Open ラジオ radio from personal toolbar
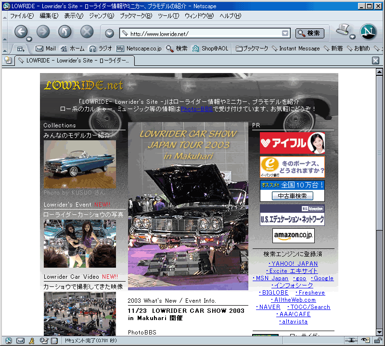This screenshot has height=346, width=385. click(x=101, y=49)
